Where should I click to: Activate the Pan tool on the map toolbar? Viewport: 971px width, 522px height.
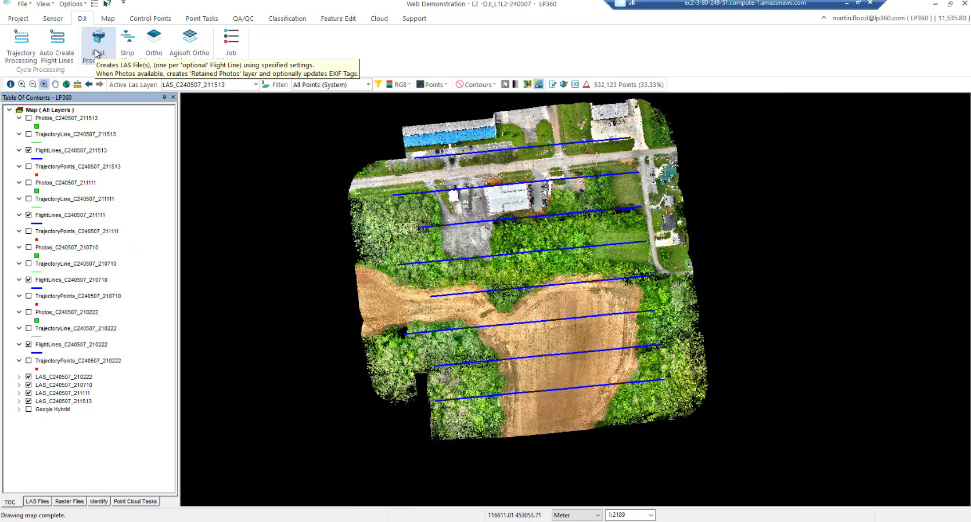coord(55,84)
